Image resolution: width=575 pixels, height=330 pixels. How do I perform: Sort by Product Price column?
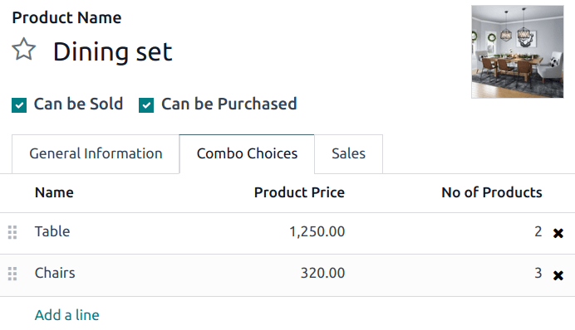[x=299, y=192]
